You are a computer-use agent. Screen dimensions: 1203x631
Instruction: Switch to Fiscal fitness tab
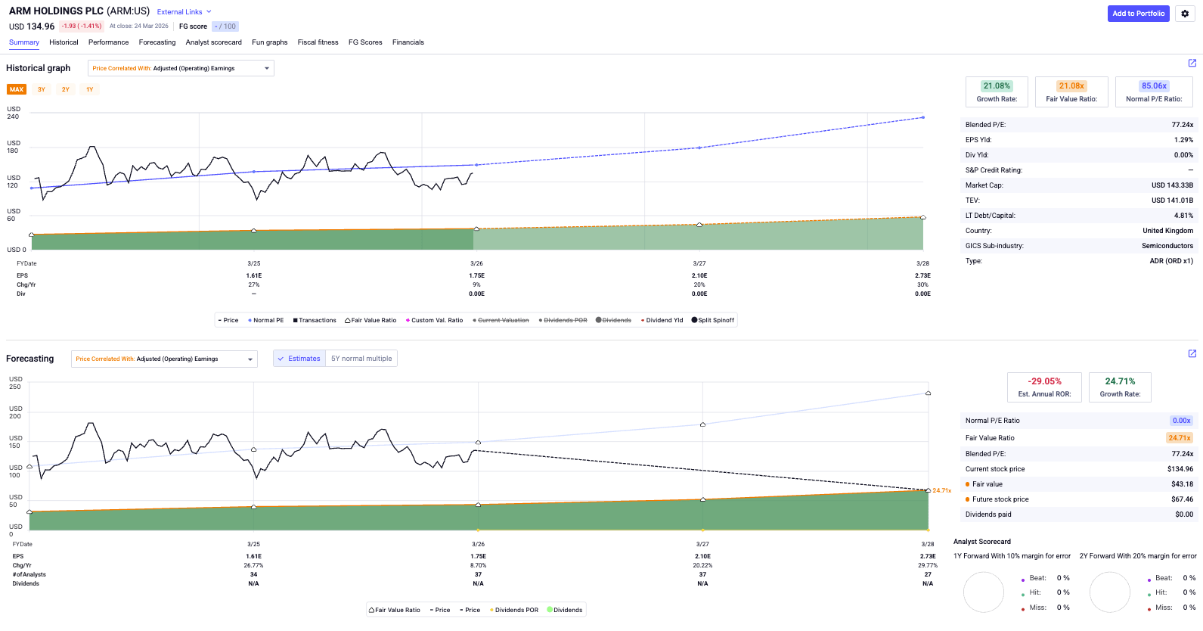click(x=318, y=42)
